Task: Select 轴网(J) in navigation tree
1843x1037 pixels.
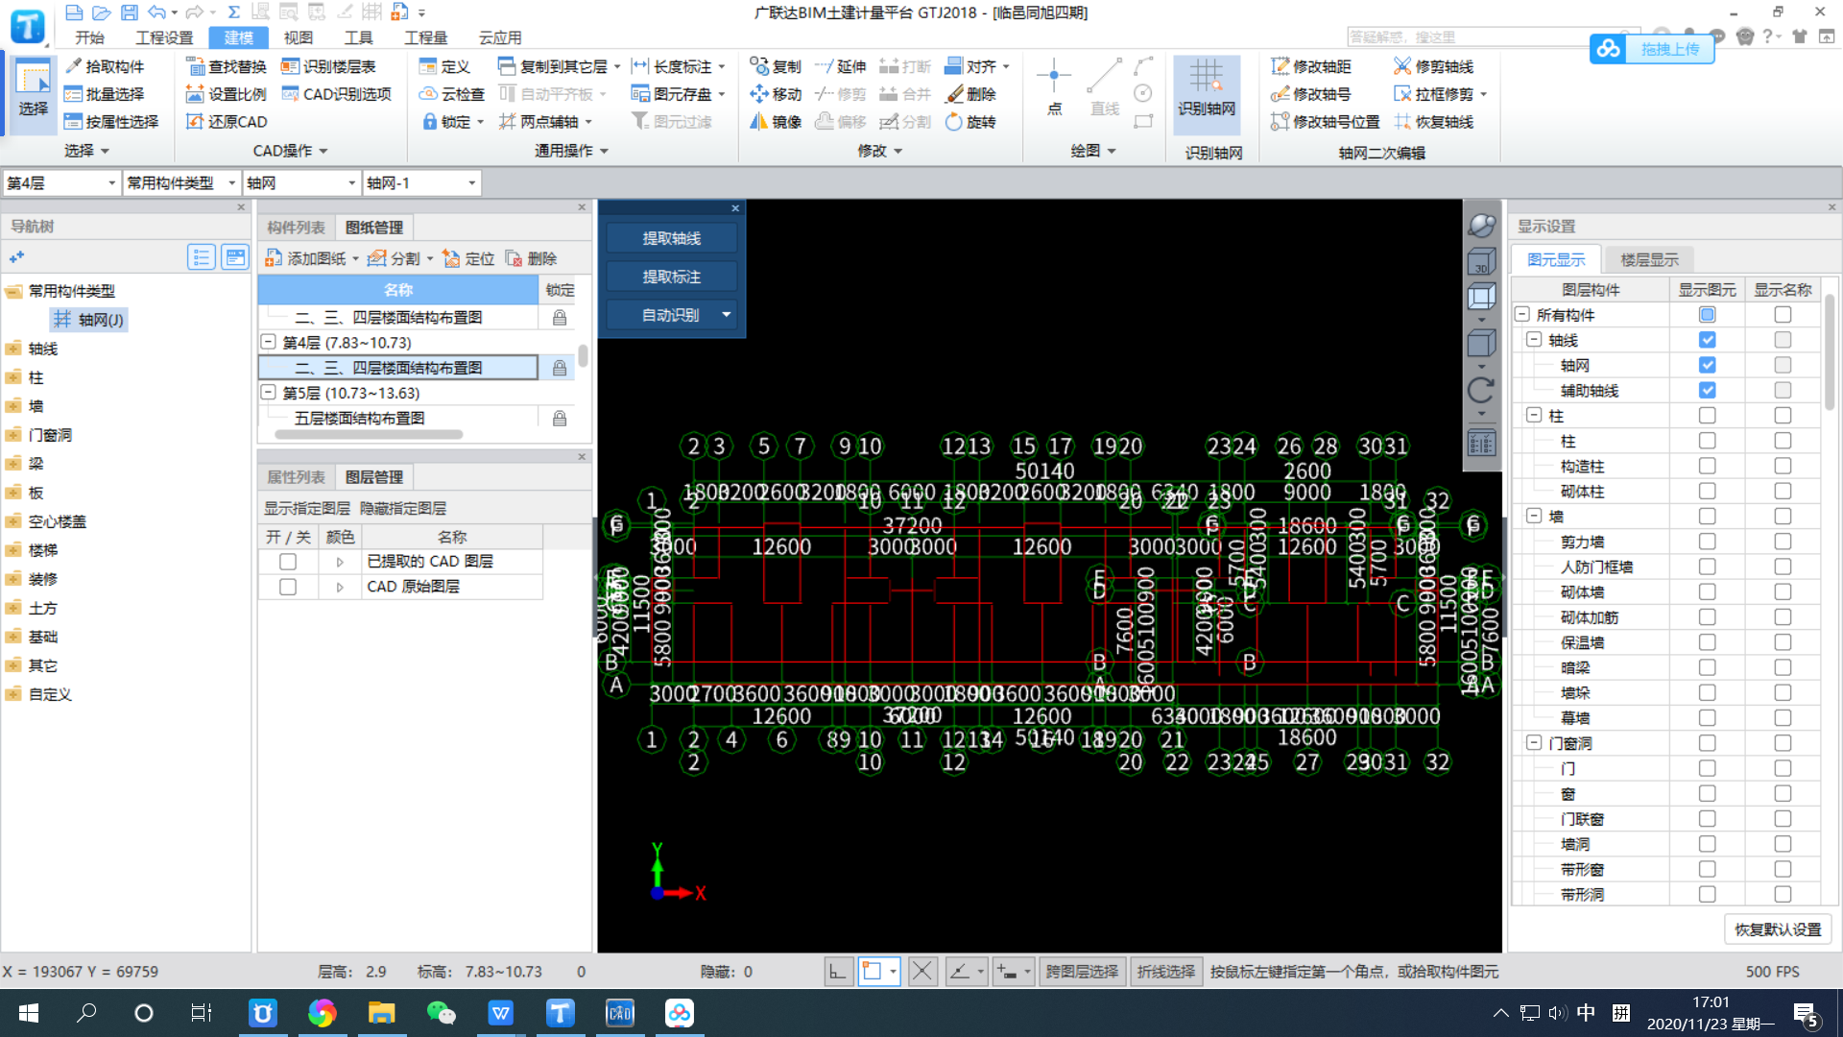Action: point(89,320)
